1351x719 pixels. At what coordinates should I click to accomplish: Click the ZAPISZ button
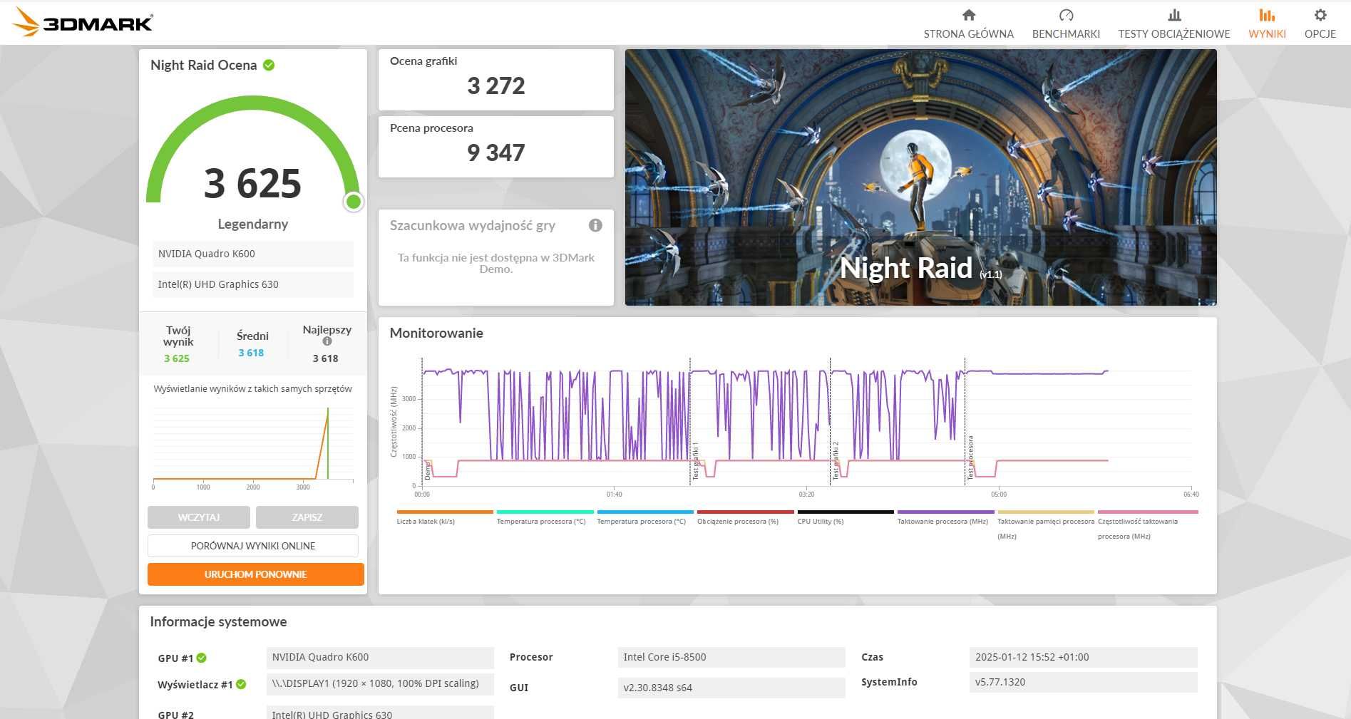tap(307, 517)
